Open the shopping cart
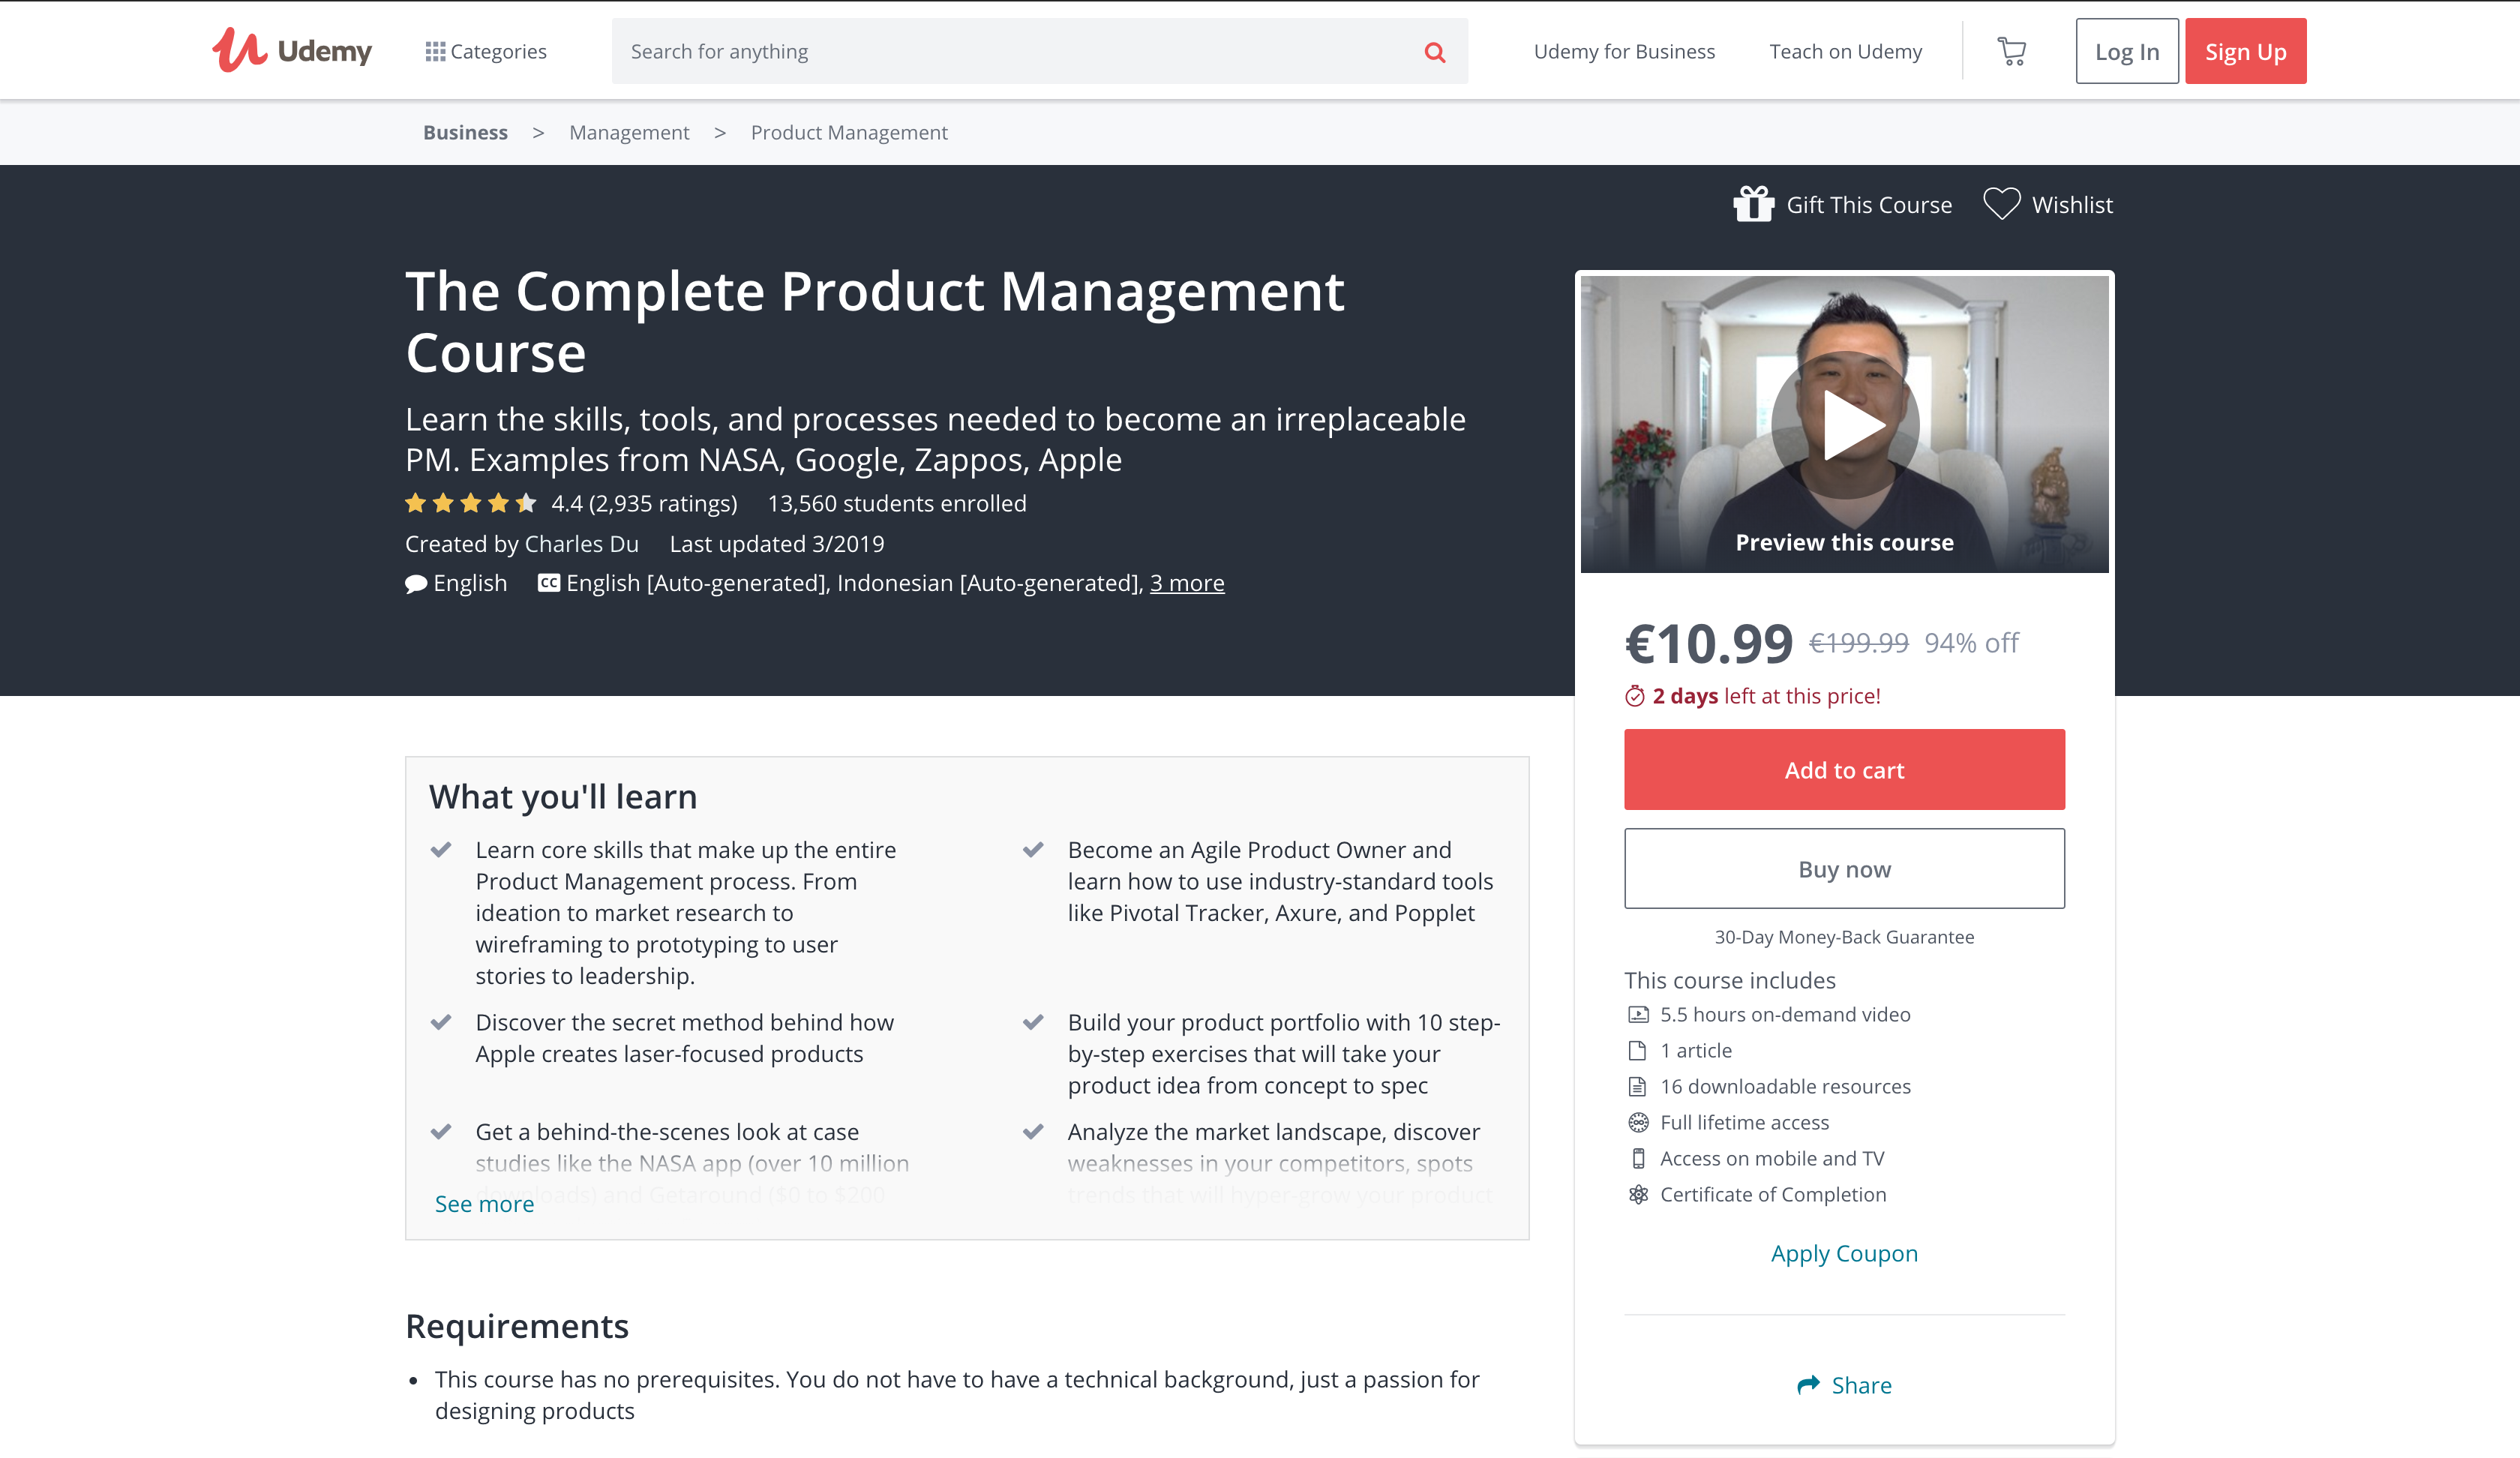This screenshot has height=1458, width=2520. pos(2011,50)
